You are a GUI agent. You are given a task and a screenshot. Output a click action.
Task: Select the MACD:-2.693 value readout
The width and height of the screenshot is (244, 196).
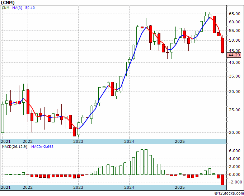tap(42, 147)
